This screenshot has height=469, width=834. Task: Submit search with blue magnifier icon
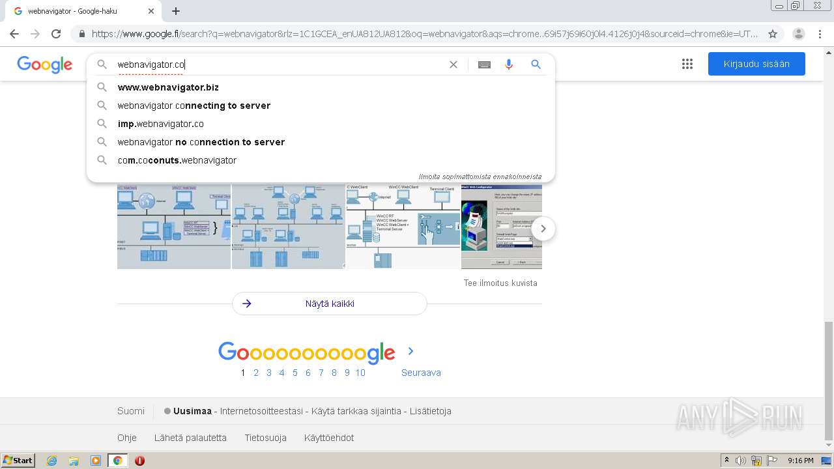coord(536,64)
